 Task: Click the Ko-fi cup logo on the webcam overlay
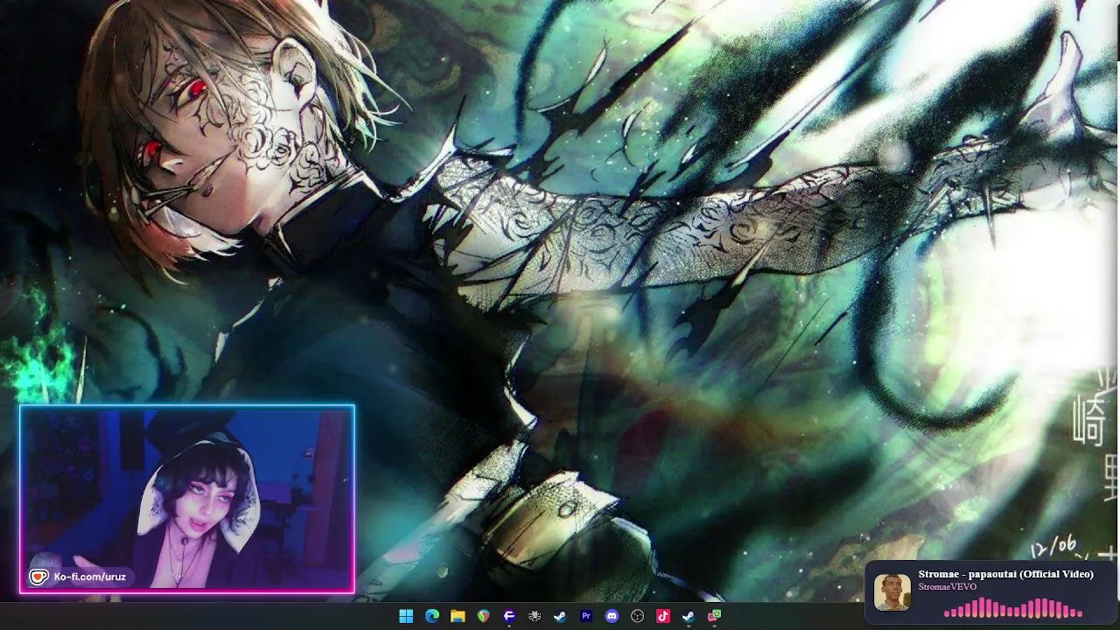click(38, 577)
